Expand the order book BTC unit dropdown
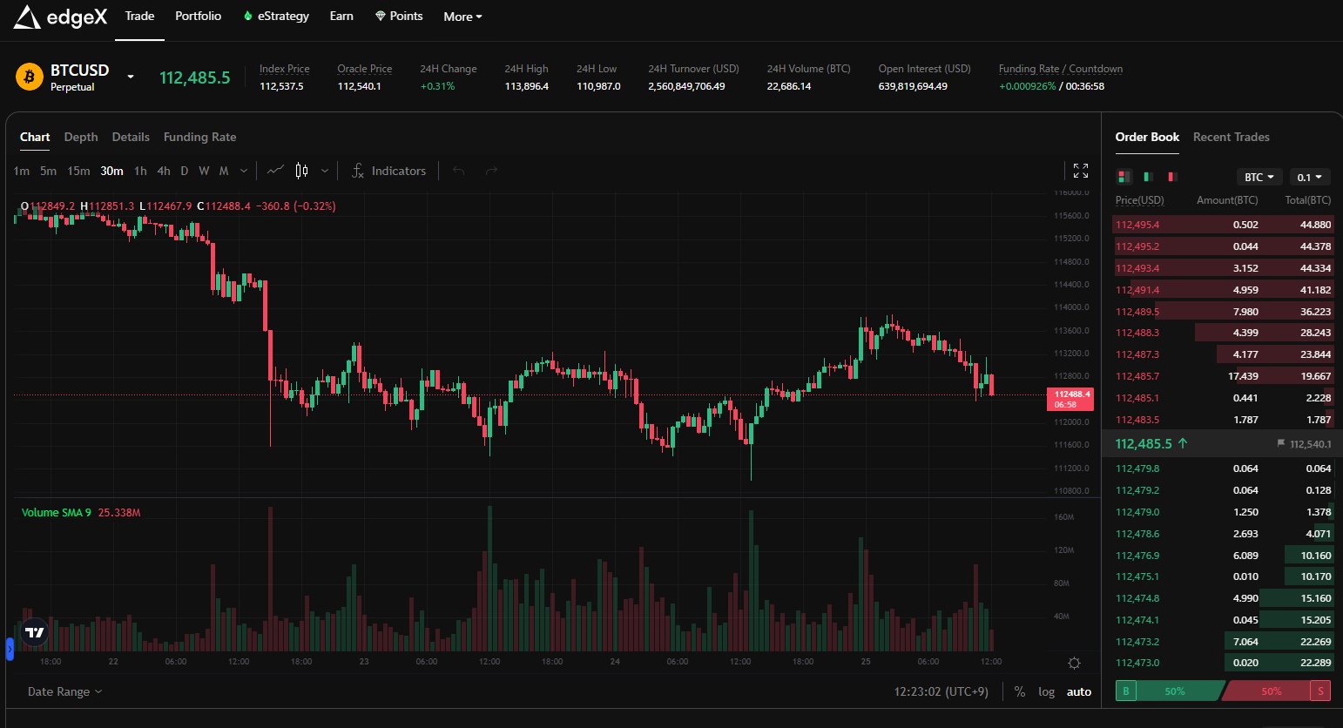 pos(1259,177)
